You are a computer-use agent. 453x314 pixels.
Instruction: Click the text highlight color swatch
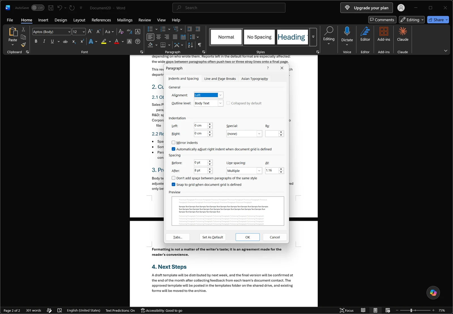point(104,42)
